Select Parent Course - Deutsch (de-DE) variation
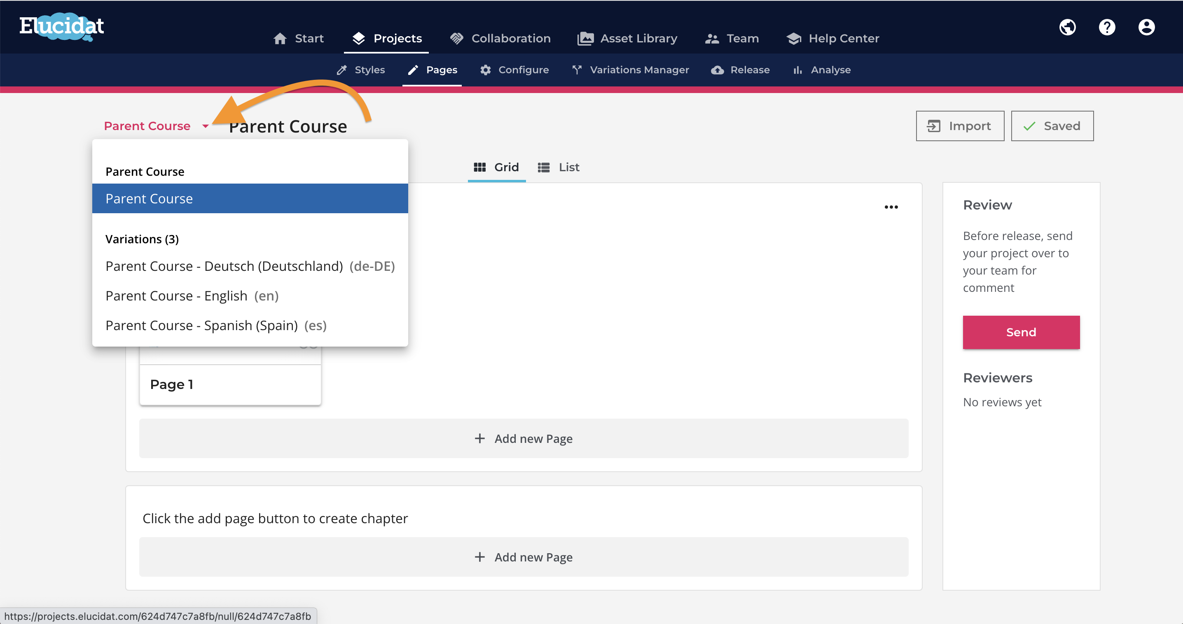Viewport: 1183px width, 624px height. coord(250,266)
